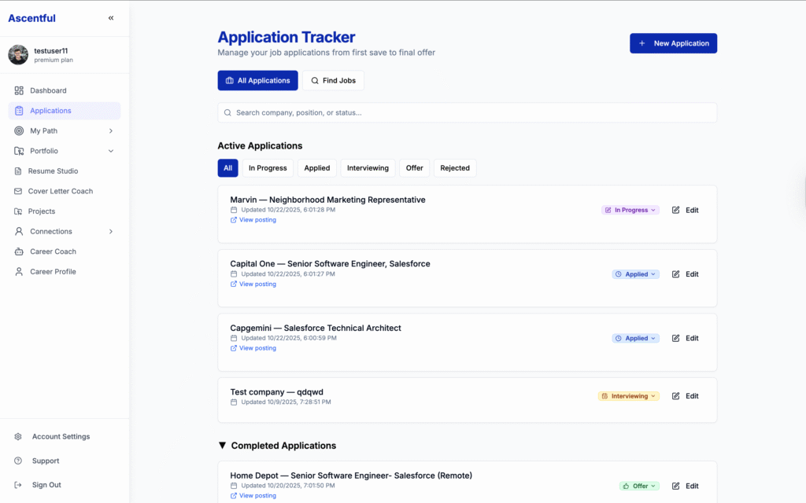
Task: Expand the My Path submenu chevron
Action: 111,130
